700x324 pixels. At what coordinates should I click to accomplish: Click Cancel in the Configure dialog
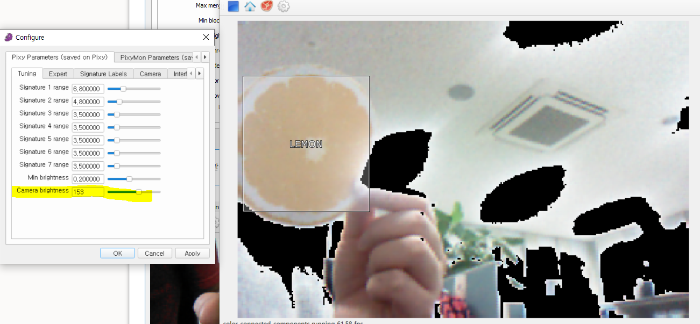coord(155,253)
